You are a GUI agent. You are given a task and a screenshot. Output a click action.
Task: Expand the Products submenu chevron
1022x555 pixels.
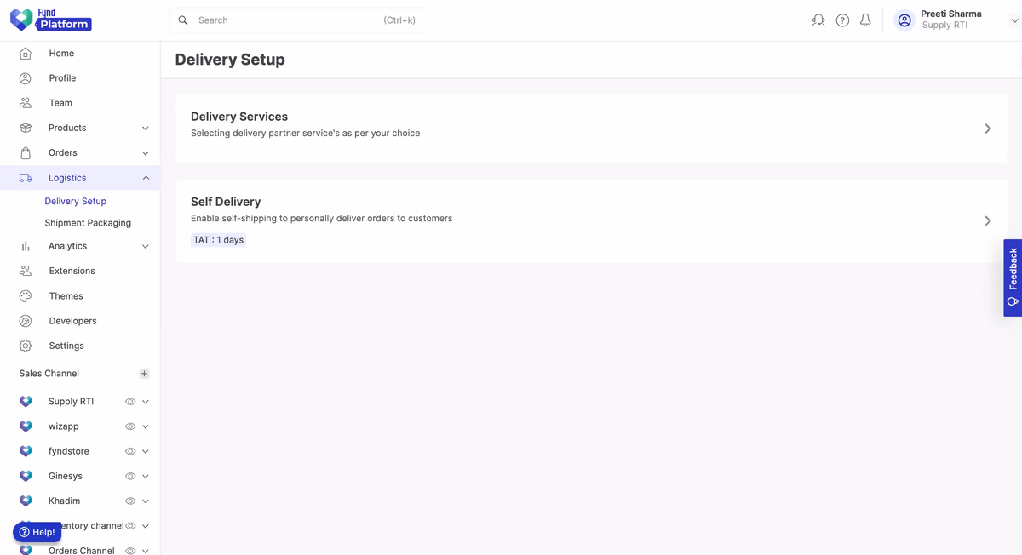point(146,129)
